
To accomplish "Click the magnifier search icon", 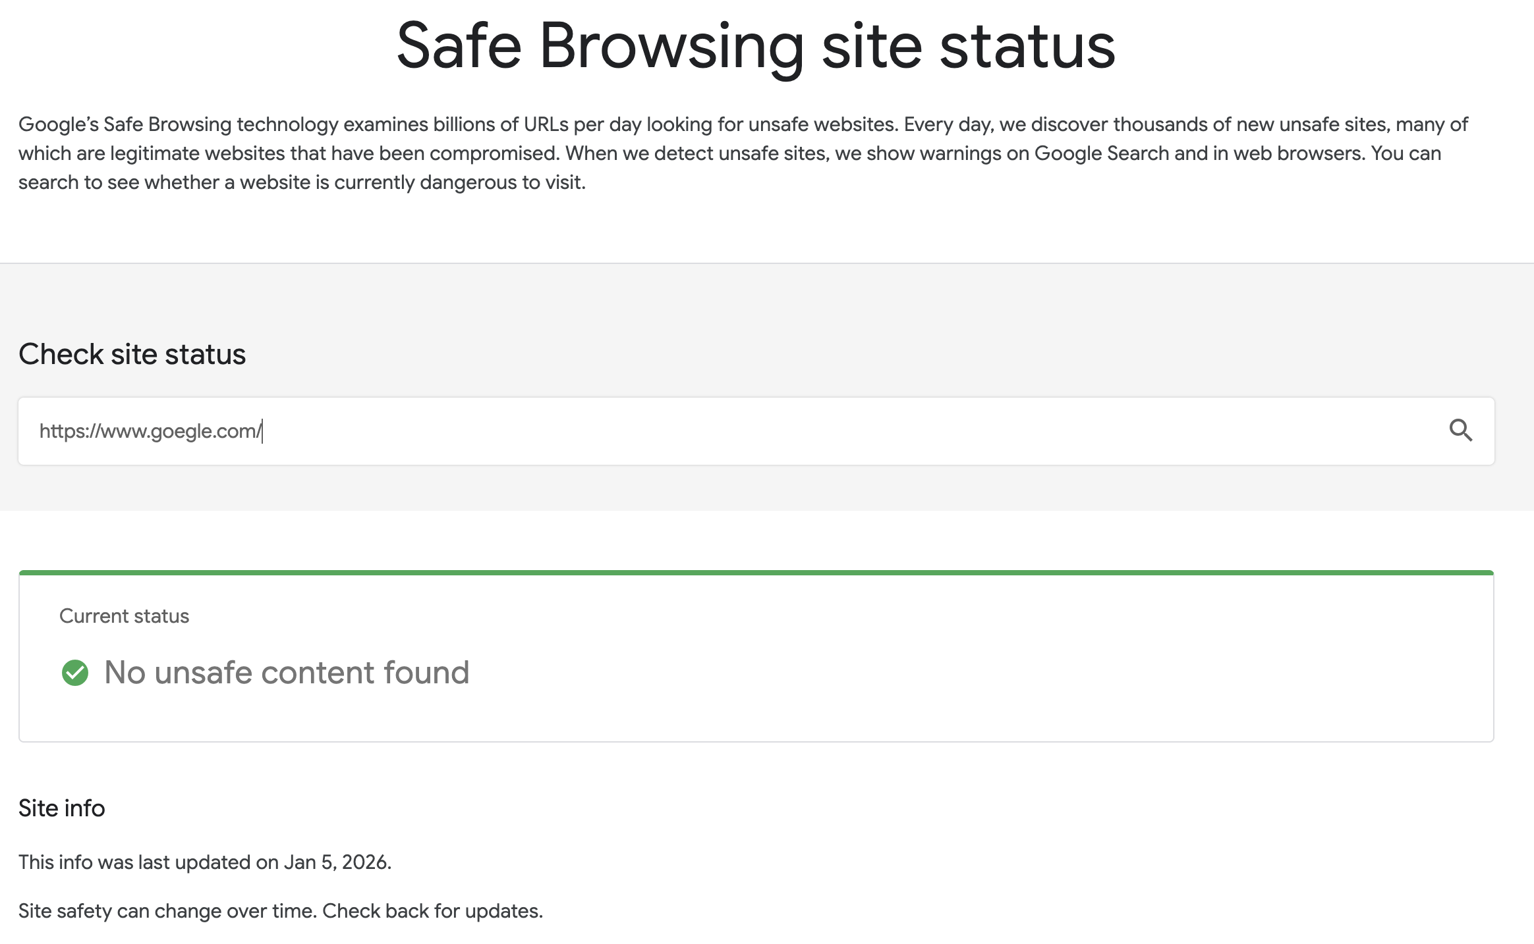I will click(x=1460, y=431).
